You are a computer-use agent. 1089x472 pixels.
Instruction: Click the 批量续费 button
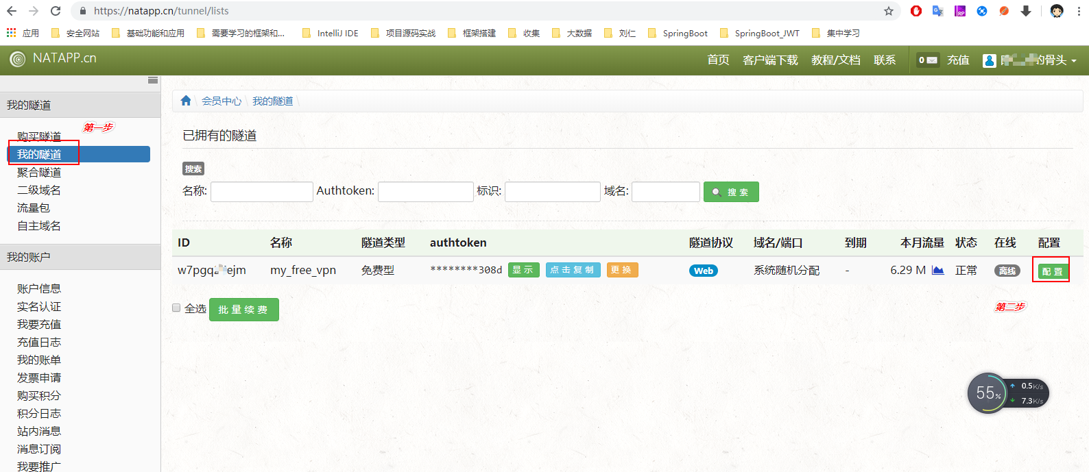click(x=243, y=310)
